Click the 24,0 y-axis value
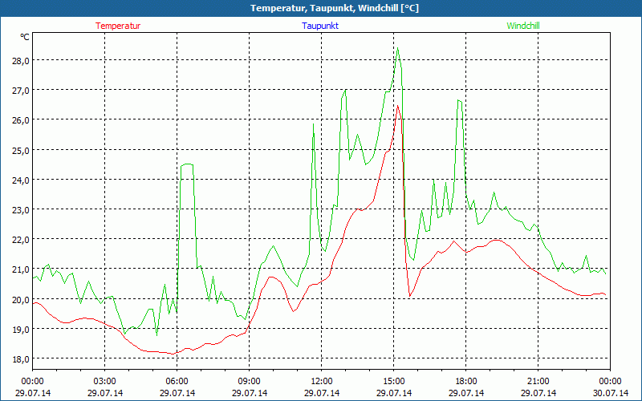This screenshot has height=401, width=642. click(20, 180)
